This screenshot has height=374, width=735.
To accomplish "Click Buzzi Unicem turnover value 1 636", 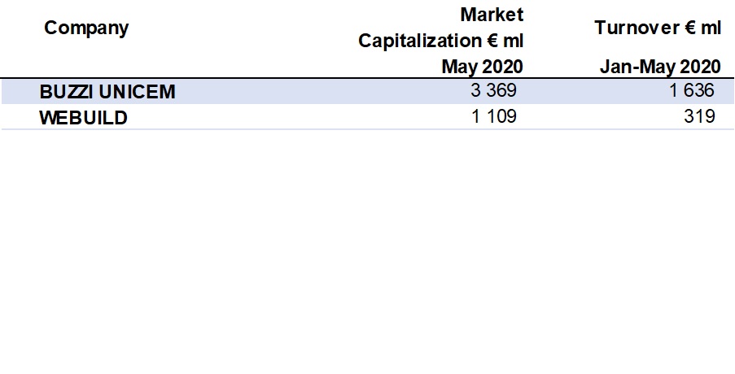I will (x=692, y=90).
